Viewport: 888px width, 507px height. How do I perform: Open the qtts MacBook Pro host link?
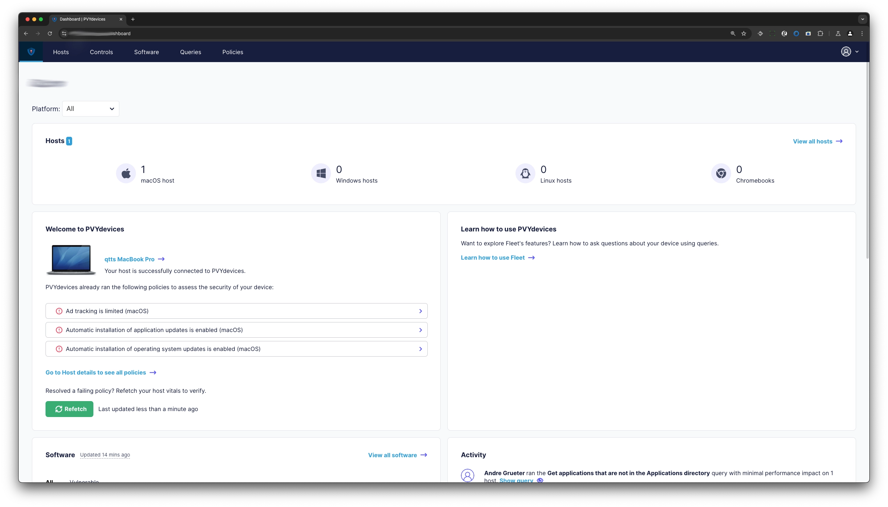[134, 259]
